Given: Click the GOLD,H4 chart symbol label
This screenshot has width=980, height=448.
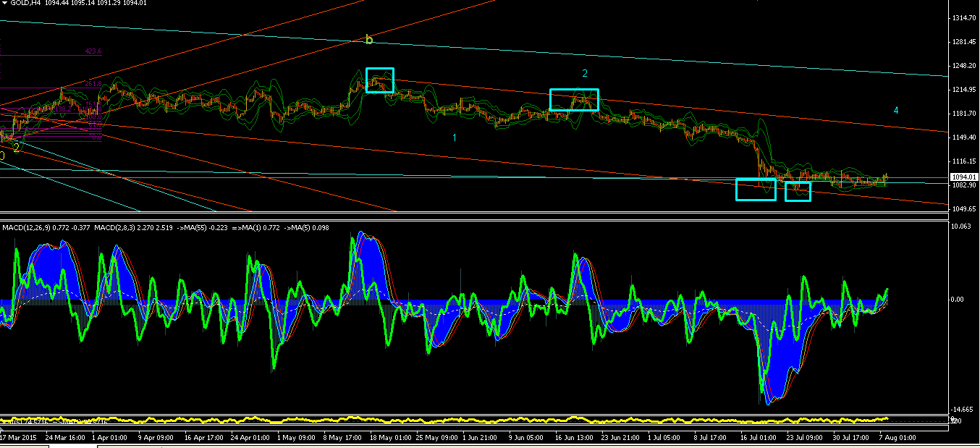Looking at the screenshot, I should click(x=25, y=4).
